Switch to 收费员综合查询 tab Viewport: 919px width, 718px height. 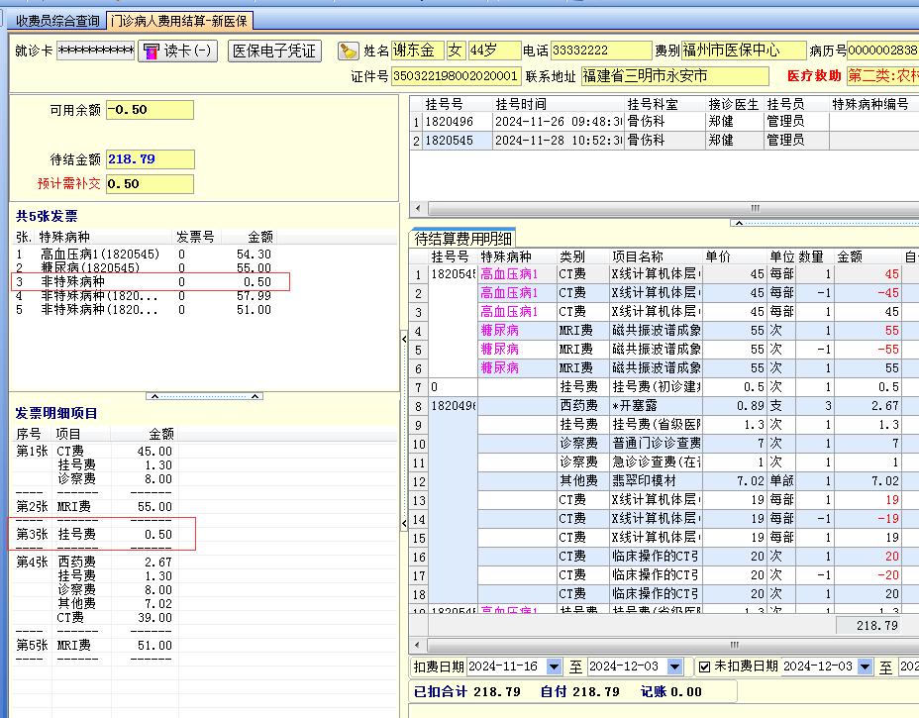(57, 21)
